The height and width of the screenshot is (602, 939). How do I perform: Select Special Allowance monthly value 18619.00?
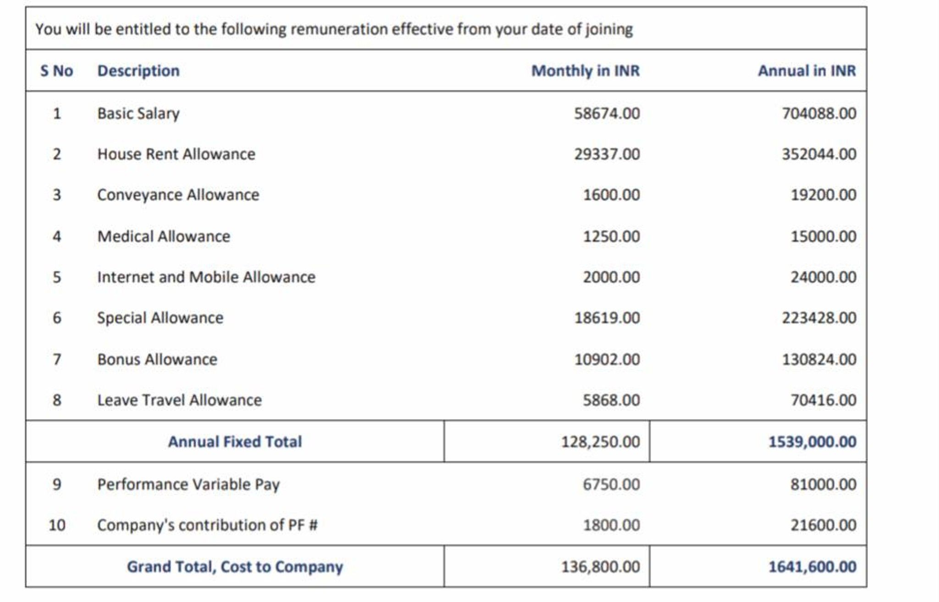click(607, 318)
